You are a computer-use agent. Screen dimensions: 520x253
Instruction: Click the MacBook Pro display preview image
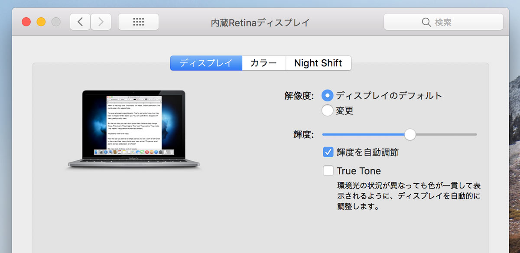click(134, 129)
